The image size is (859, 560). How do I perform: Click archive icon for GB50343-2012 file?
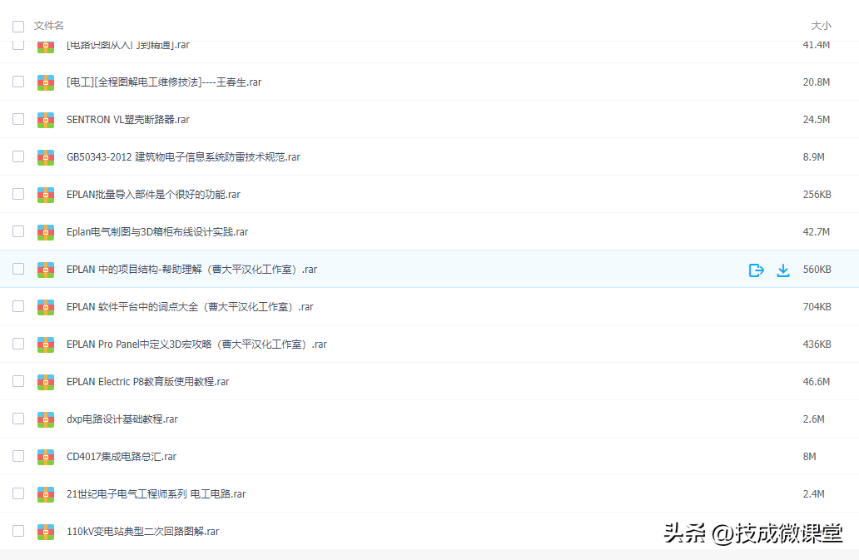[x=46, y=157]
